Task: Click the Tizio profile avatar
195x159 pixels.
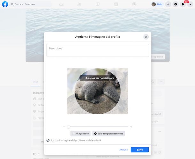Action: coord(153,4)
